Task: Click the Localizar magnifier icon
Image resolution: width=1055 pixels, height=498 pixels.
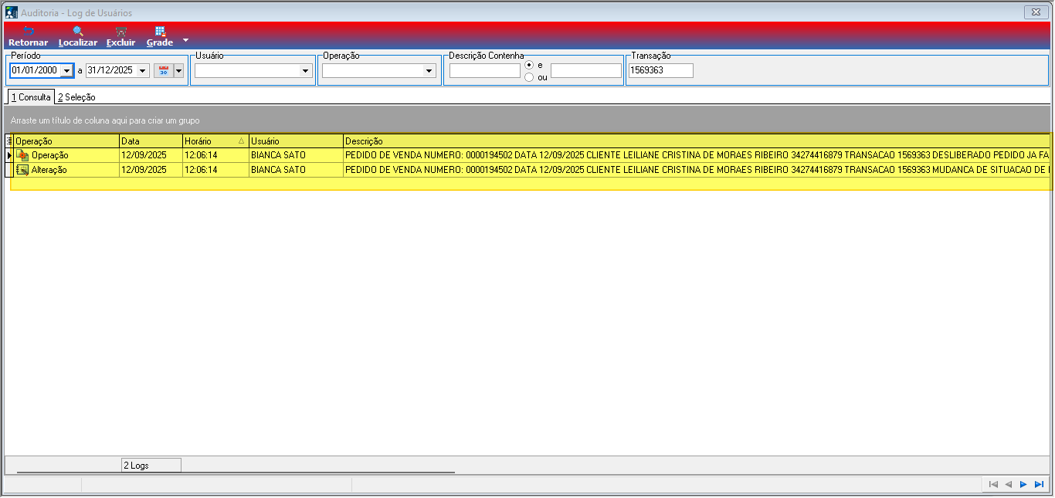Action: point(78,32)
